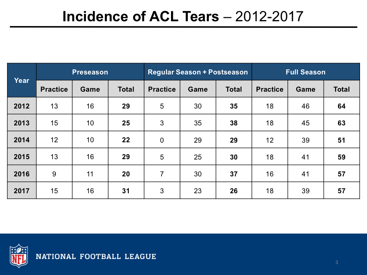Select the 2016 regular season practice value 7

[162, 174]
